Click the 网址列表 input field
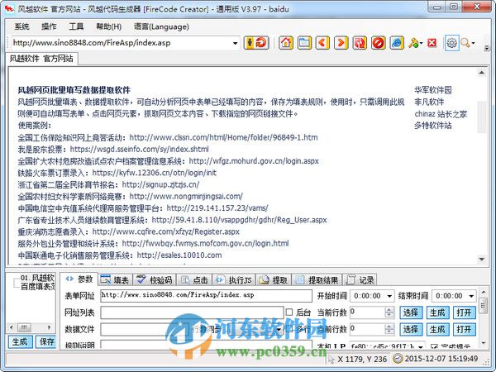The image size is (496, 372). 192,312
